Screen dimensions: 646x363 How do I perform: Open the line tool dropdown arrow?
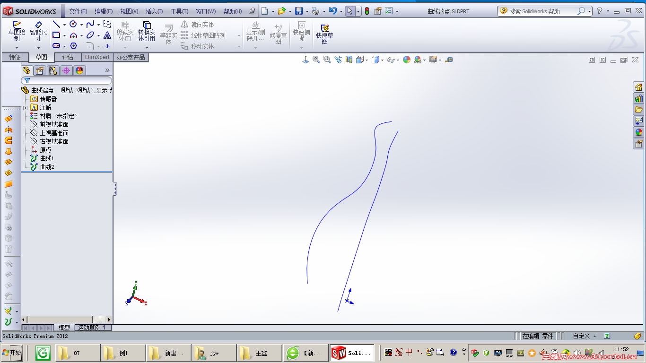coord(64,25)
